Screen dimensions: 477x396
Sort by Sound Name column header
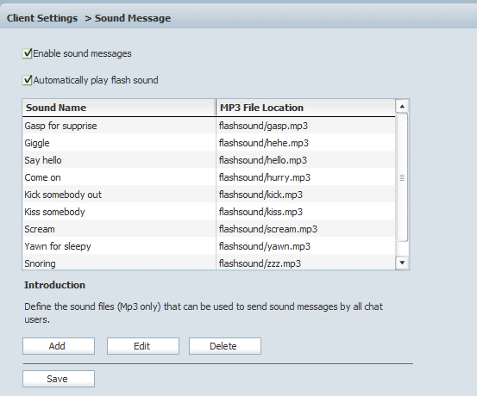coord(119,108)
